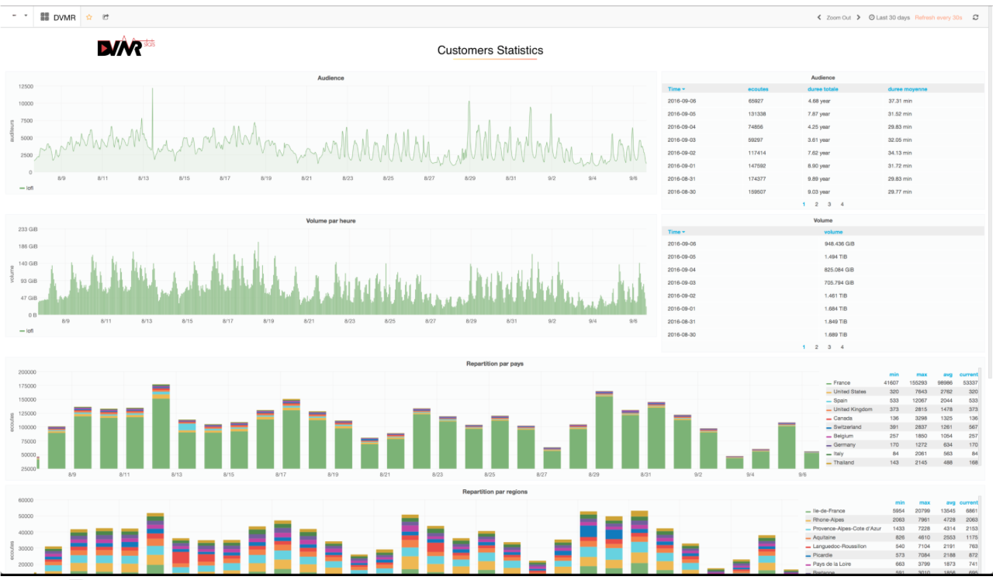Shift time range forward with right arrow
This screenshot has height=580, width=993.
[x=858, y=17]
